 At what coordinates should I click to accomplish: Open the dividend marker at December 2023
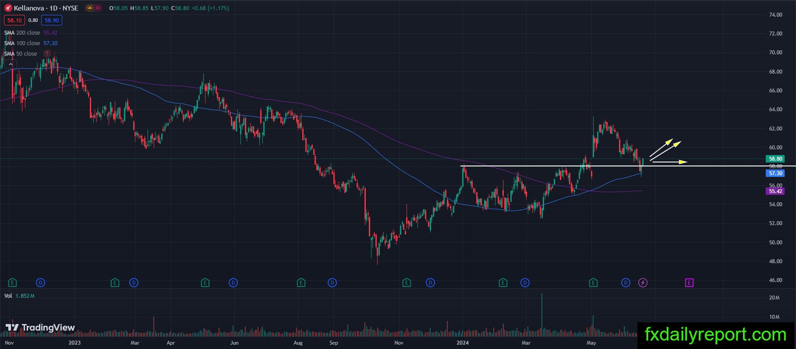click(431, 283)
